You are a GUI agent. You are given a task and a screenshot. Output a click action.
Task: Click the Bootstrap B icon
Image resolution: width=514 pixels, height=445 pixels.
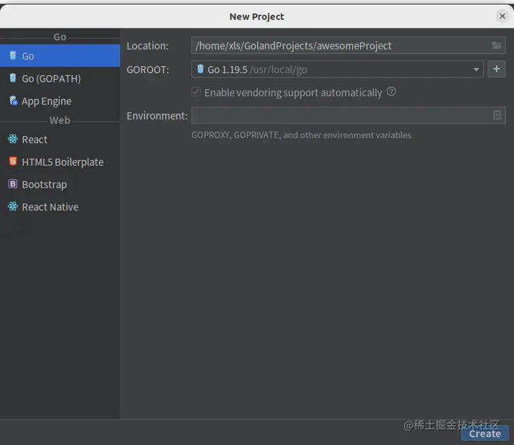click(13, 184)
